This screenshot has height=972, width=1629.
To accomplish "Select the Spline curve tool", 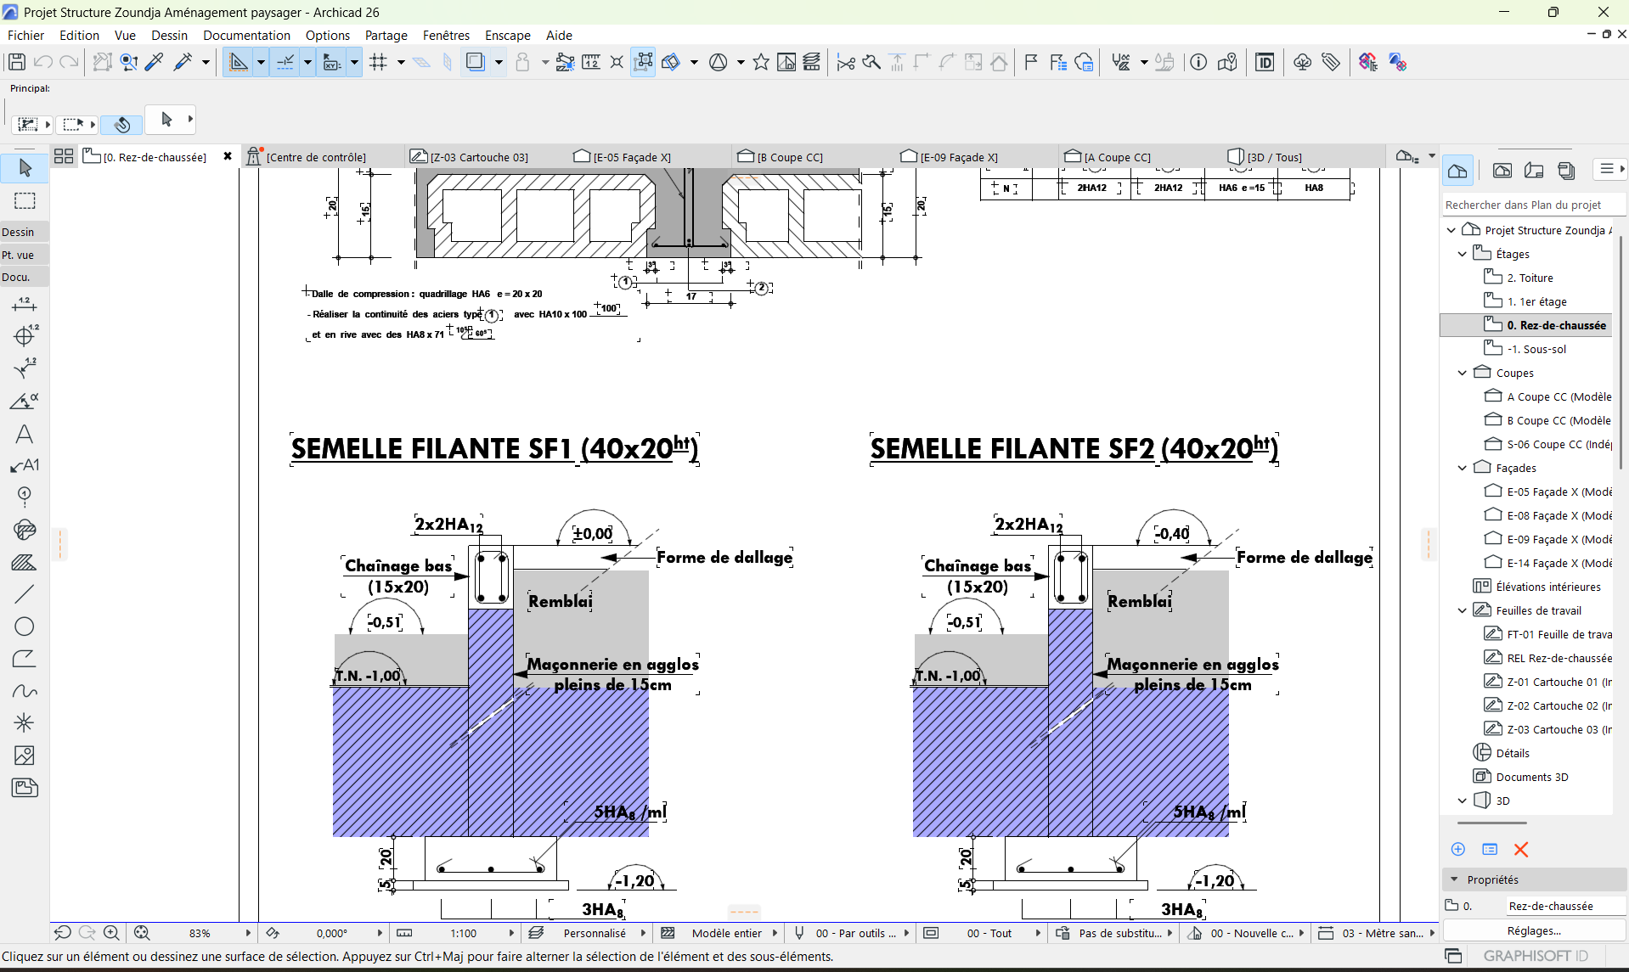I will pos(24,691).
